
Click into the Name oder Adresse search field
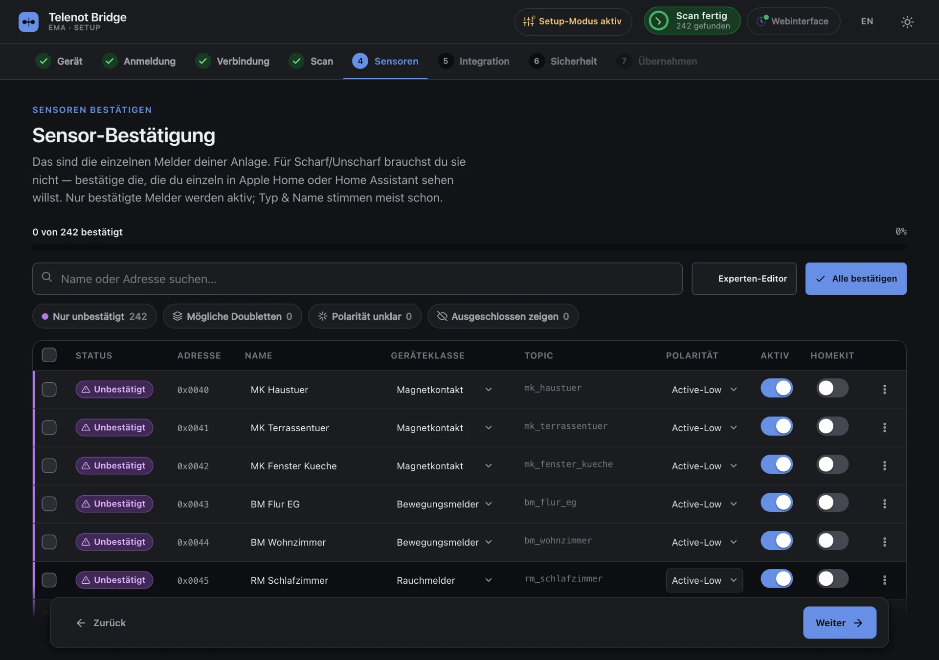pos(358,279)
